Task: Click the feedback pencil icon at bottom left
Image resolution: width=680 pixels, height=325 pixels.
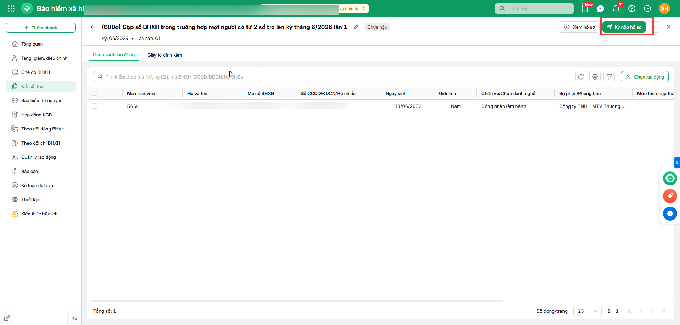Action: coord(7,318)
